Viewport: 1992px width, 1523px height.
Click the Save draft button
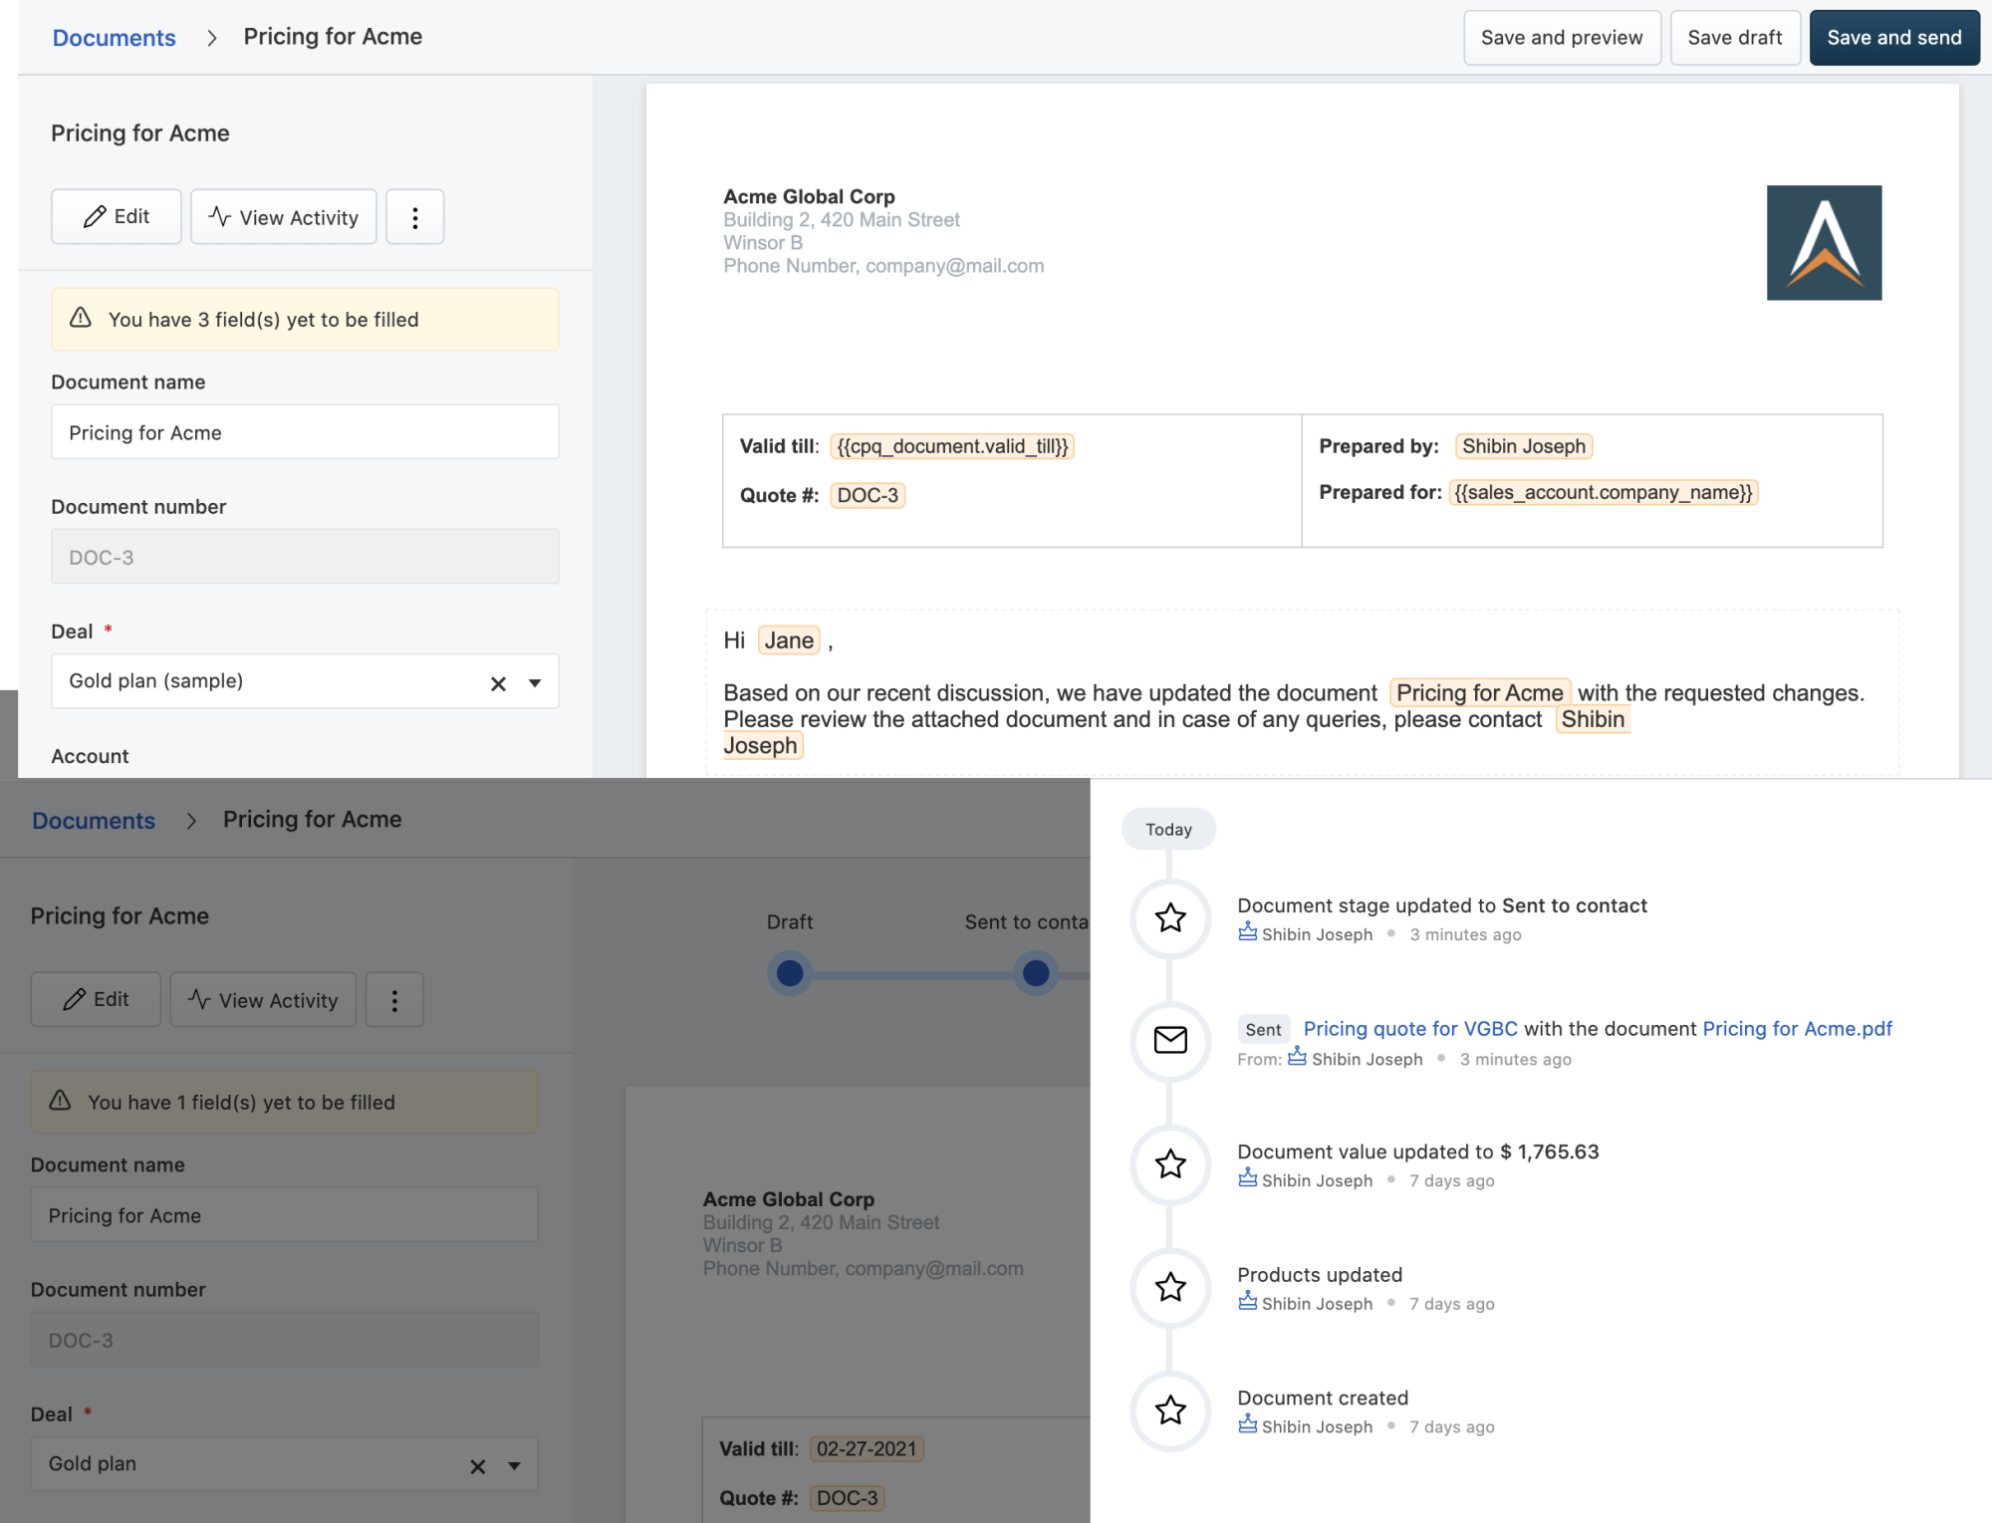coord(1734,38)
